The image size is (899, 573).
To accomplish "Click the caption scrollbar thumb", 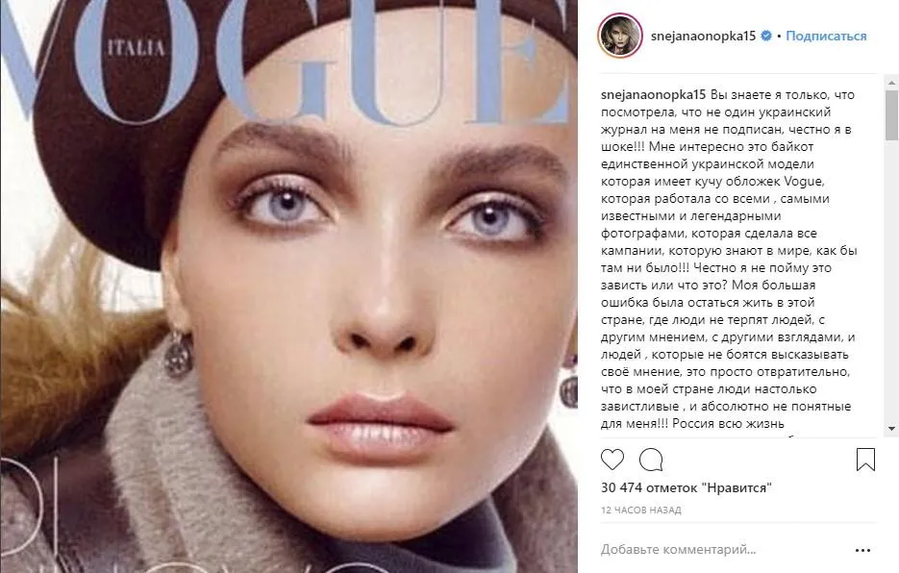I will (x=891, y=114).
